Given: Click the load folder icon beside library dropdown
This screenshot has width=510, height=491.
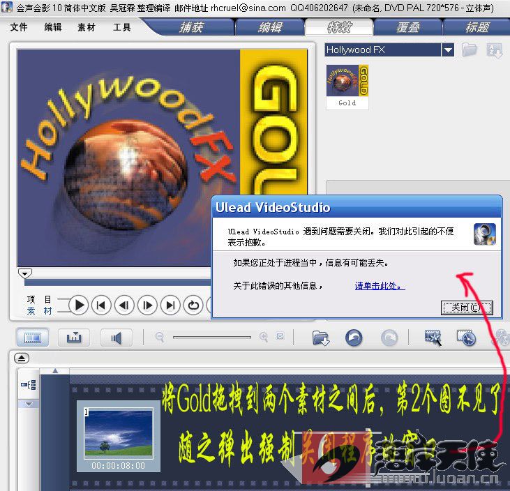Looking at the screenshot, I should [x=469, y=50].
